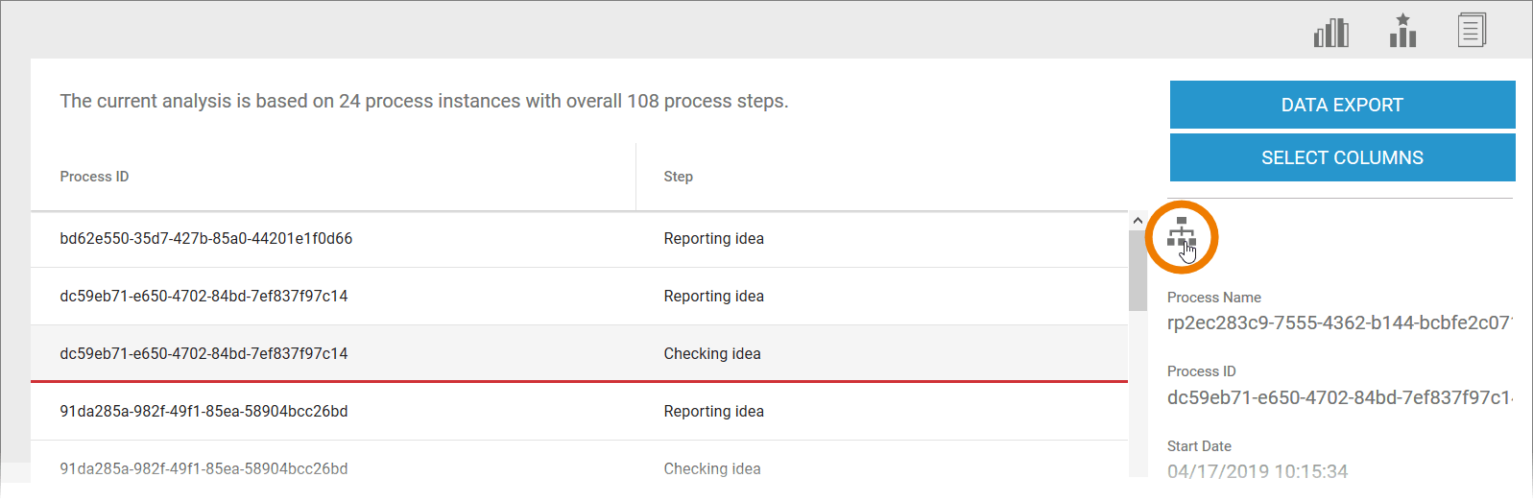Open the SELECT COLUMNS options
This screenshot has height=502, width=1533.
[x=1342, y=157]
